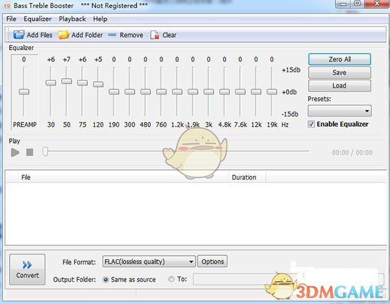Click the Clear list toolbar icon
Screen dimensions: 390x304
(155, 35)
